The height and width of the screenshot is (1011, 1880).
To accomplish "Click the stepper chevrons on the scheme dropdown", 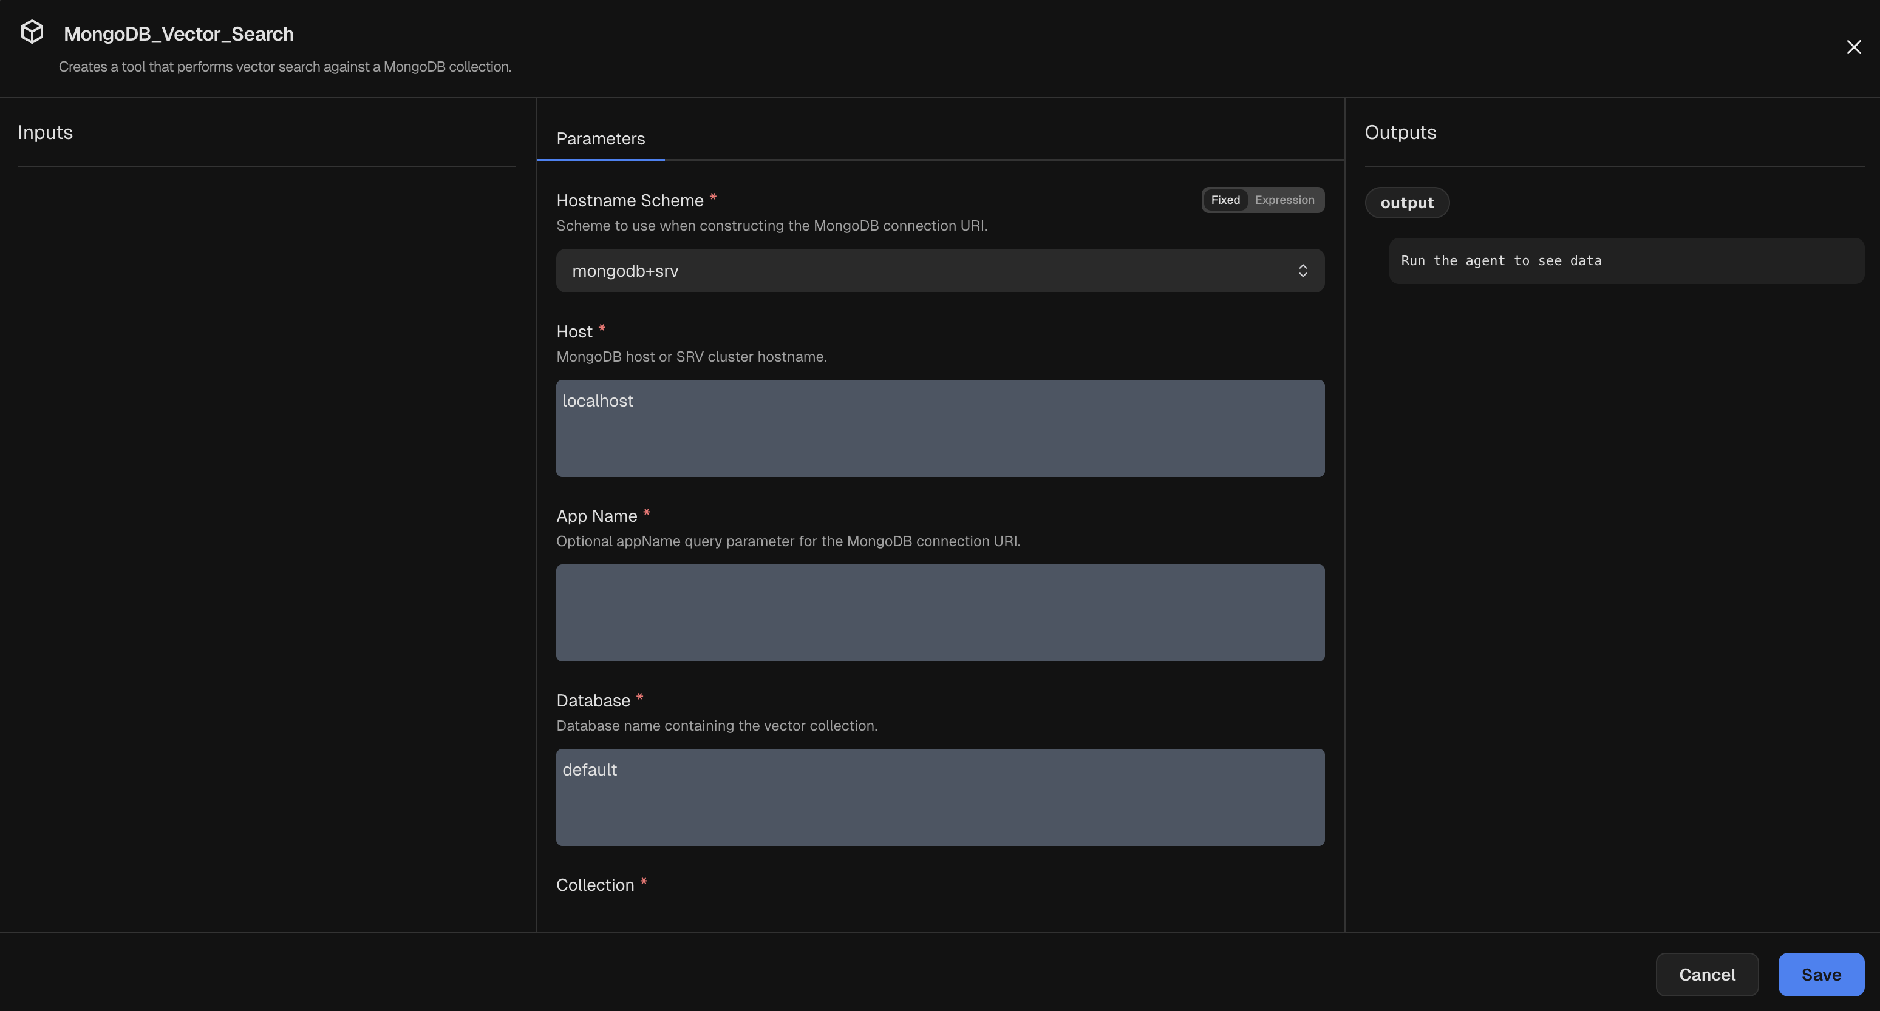I will point(1304,270).
